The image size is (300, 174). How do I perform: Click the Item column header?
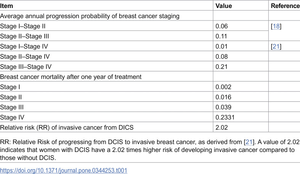[x=6, y=6]
